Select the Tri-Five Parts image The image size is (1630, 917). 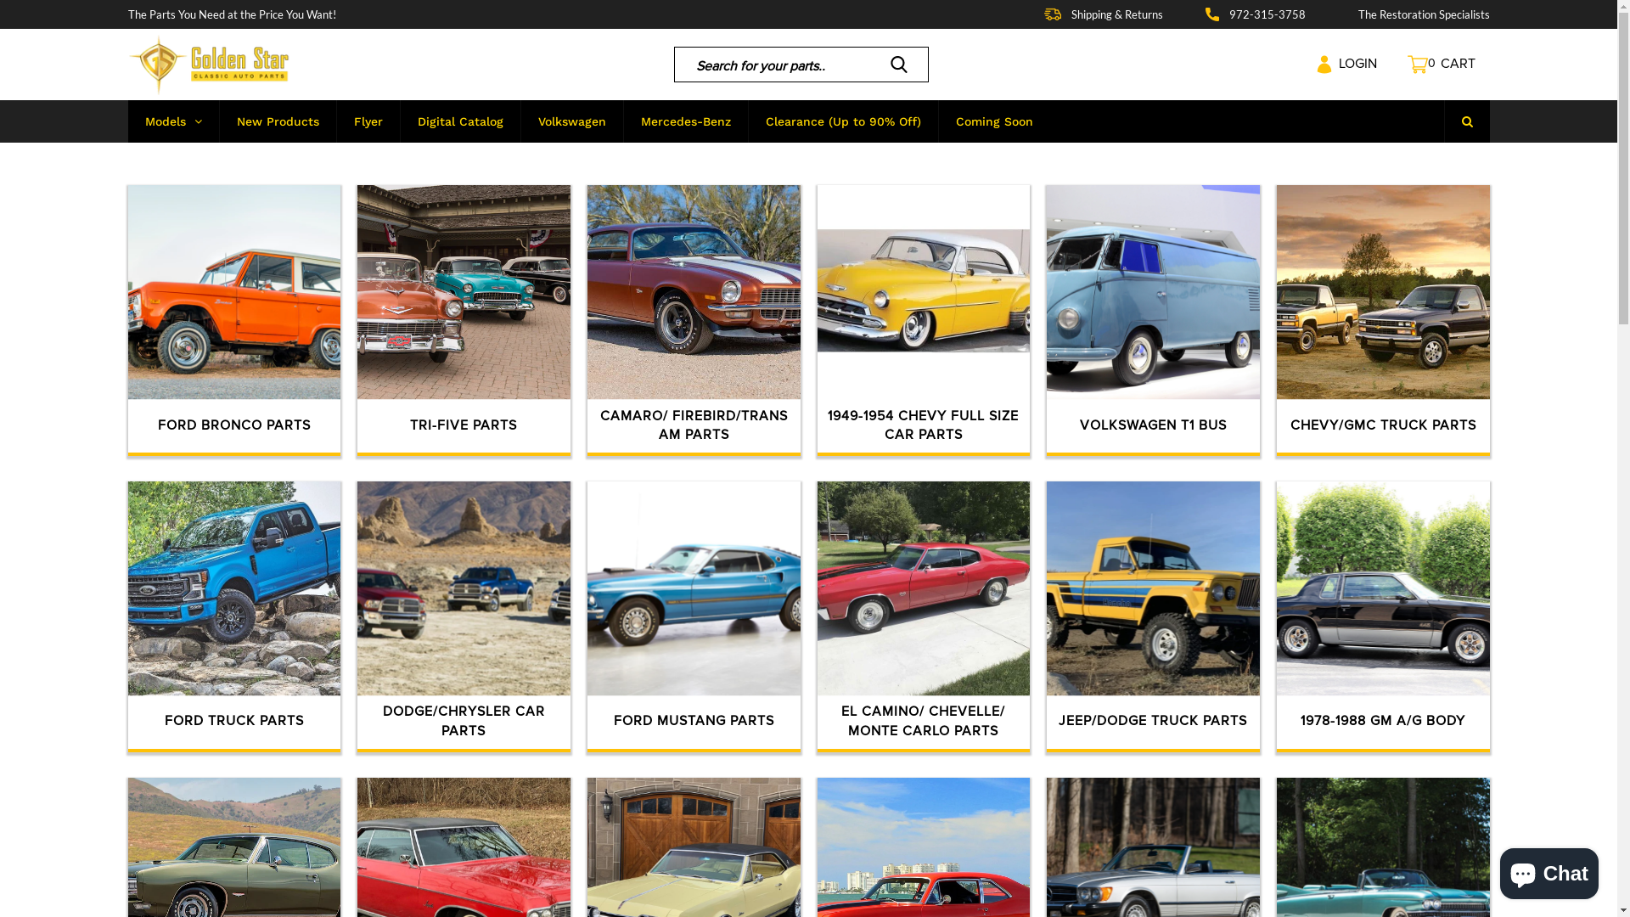click(x=464, y=292)
